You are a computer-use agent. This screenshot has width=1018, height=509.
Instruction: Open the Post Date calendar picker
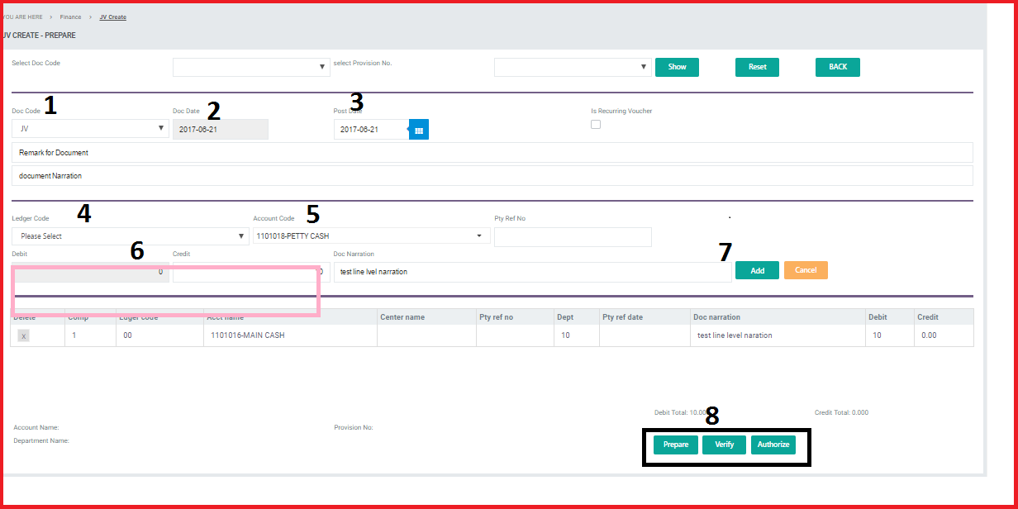419,130
